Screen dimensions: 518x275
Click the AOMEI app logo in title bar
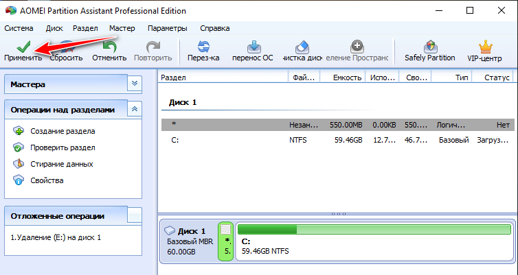point(11,10)
